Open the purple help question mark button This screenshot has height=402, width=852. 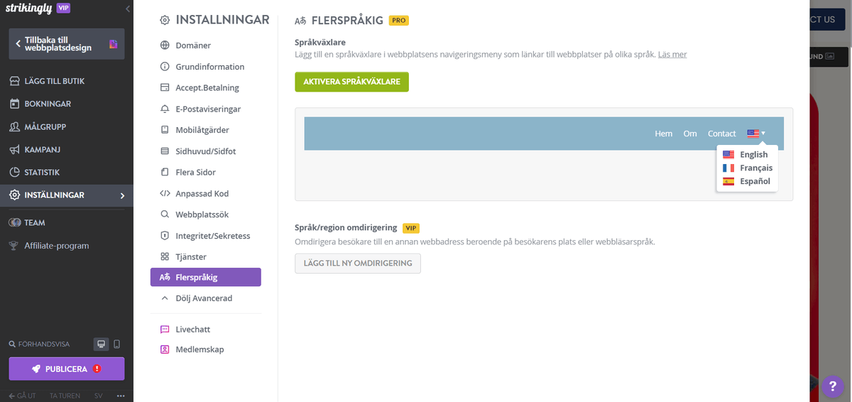click(x=831, y=386)
